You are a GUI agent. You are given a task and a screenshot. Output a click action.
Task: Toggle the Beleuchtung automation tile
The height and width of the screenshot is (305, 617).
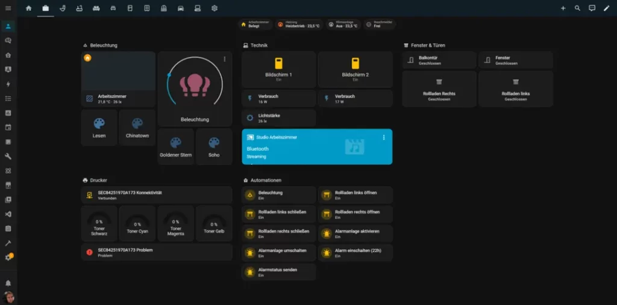pyautogui.click(x=278, y=195)
